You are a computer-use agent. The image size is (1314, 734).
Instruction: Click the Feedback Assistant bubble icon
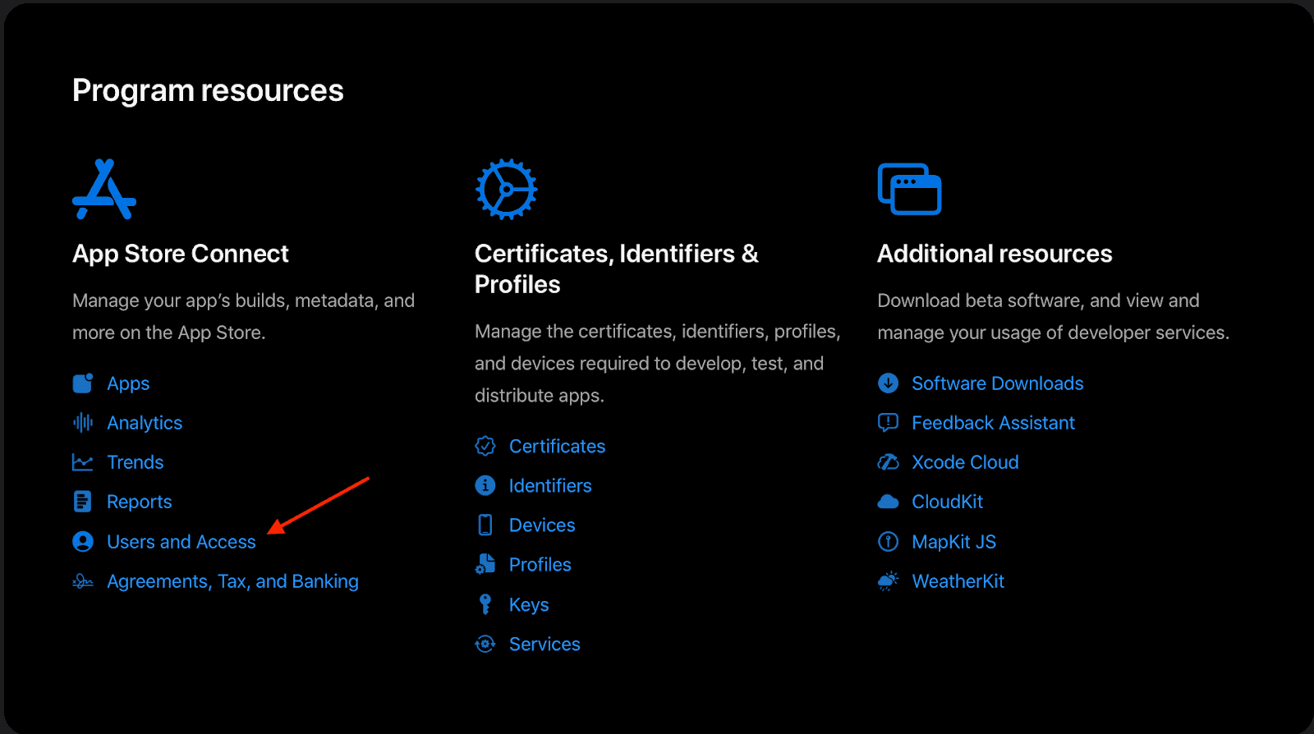(888, 423)
